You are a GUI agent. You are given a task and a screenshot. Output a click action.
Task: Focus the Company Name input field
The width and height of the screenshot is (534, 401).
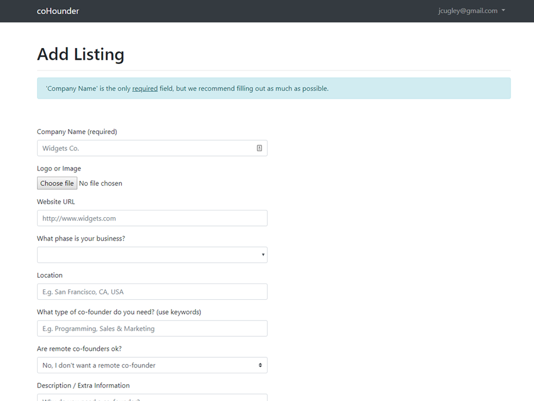coord(146,148)
